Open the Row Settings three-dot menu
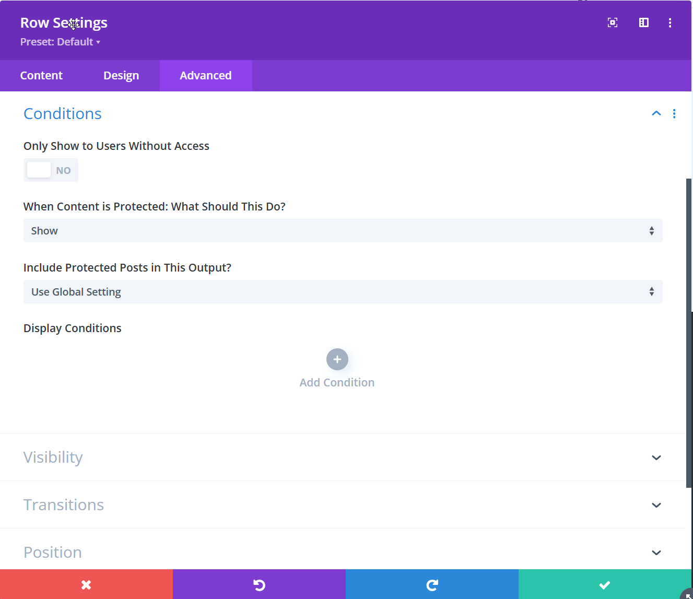 pyautogui.click(x=670, y=22)
